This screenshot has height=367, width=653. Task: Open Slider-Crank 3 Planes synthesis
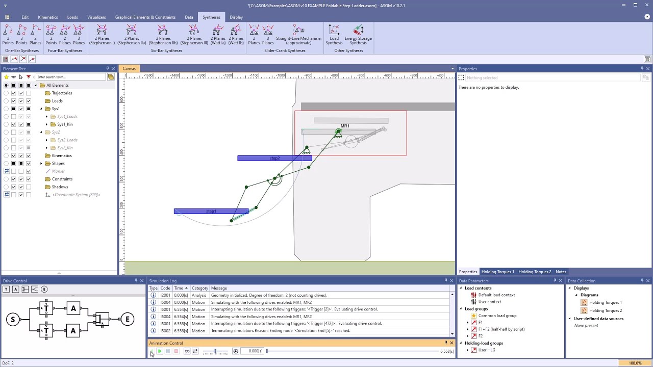(x=268, y=35)
